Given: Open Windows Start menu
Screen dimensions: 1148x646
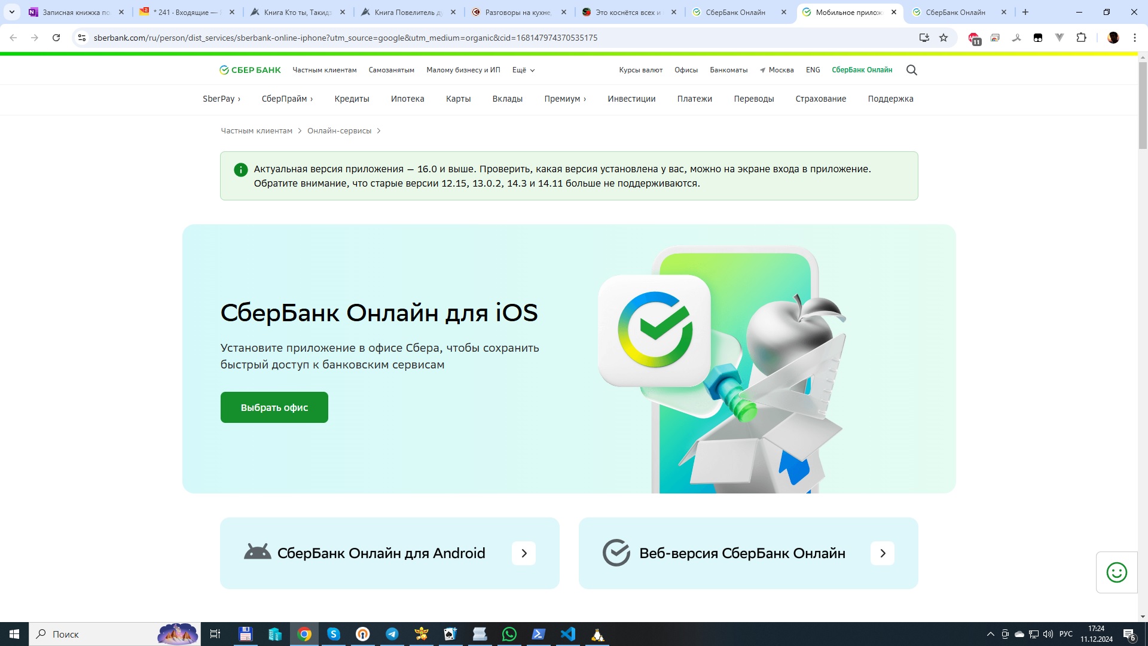Looking at the screenshot, I should (x=14, y=634).
